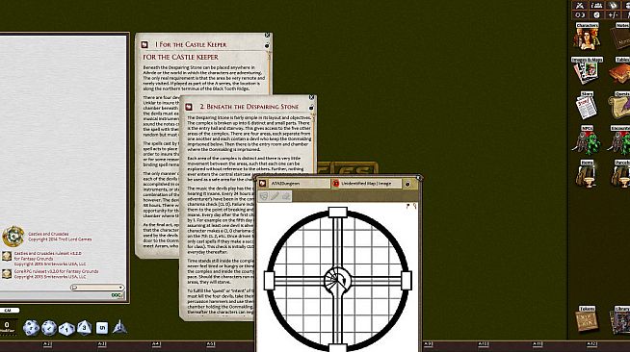Image resolution: width=630 pixels, height=352 pixels.
Task: Open chat mode dropdown in chat window
Action: [120, 288]
